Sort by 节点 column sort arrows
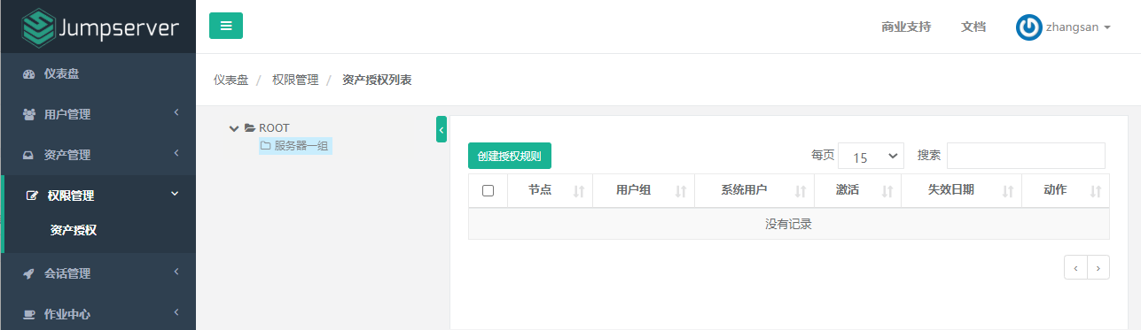The image size is (1141, 330). pos(579,191)
